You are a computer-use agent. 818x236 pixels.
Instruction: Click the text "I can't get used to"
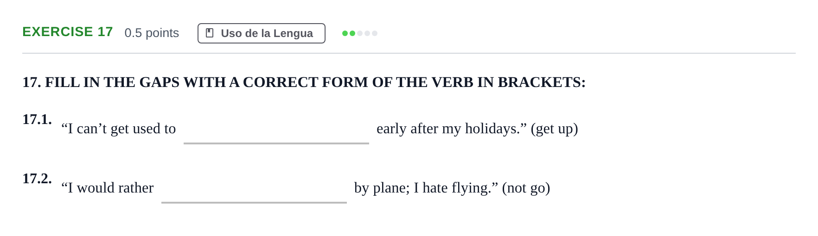click(x=119, y=129)
